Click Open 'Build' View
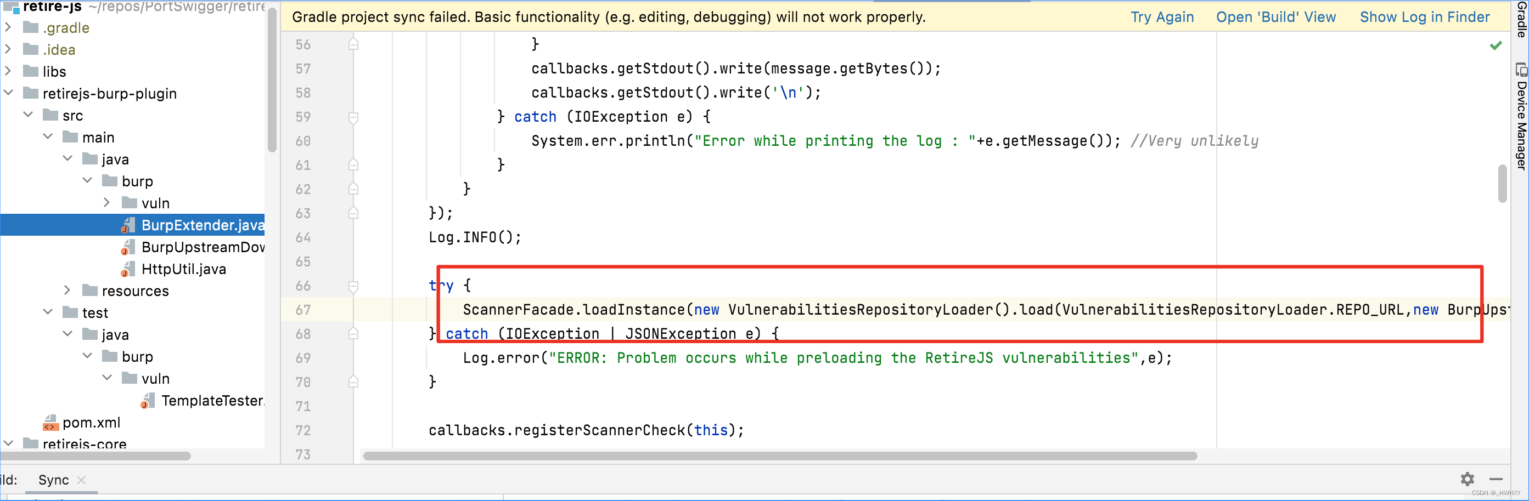The height and width of the screenshot is (501, 1529). click(1276, 16)
